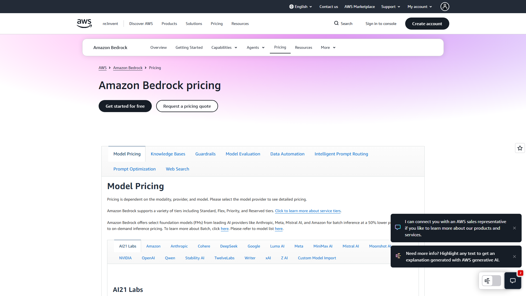This screenshot has height=296, width=526.
Task: Click learn more about service tiers link
Action: [x=308, y=211]
